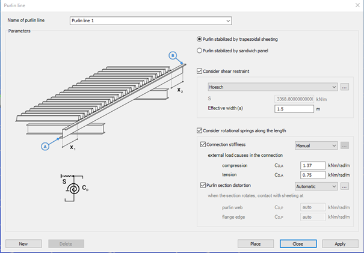
Task: Click the S and CD spring symbol
Action: (74, 188)
